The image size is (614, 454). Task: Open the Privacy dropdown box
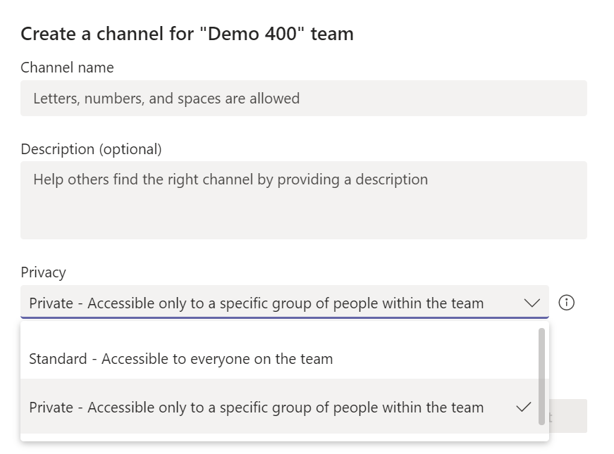[285, 302]
